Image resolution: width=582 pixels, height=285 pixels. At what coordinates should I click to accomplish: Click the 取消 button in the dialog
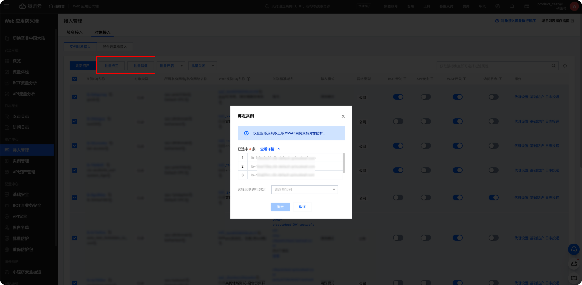[x=302, y=207]
